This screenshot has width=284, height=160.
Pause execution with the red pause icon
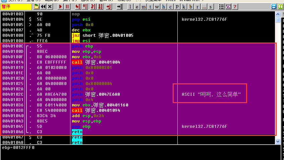[x=67, y=7]
